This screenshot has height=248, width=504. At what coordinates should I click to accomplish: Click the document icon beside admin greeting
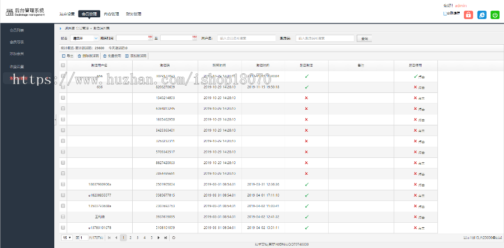[x=445, y=14]
